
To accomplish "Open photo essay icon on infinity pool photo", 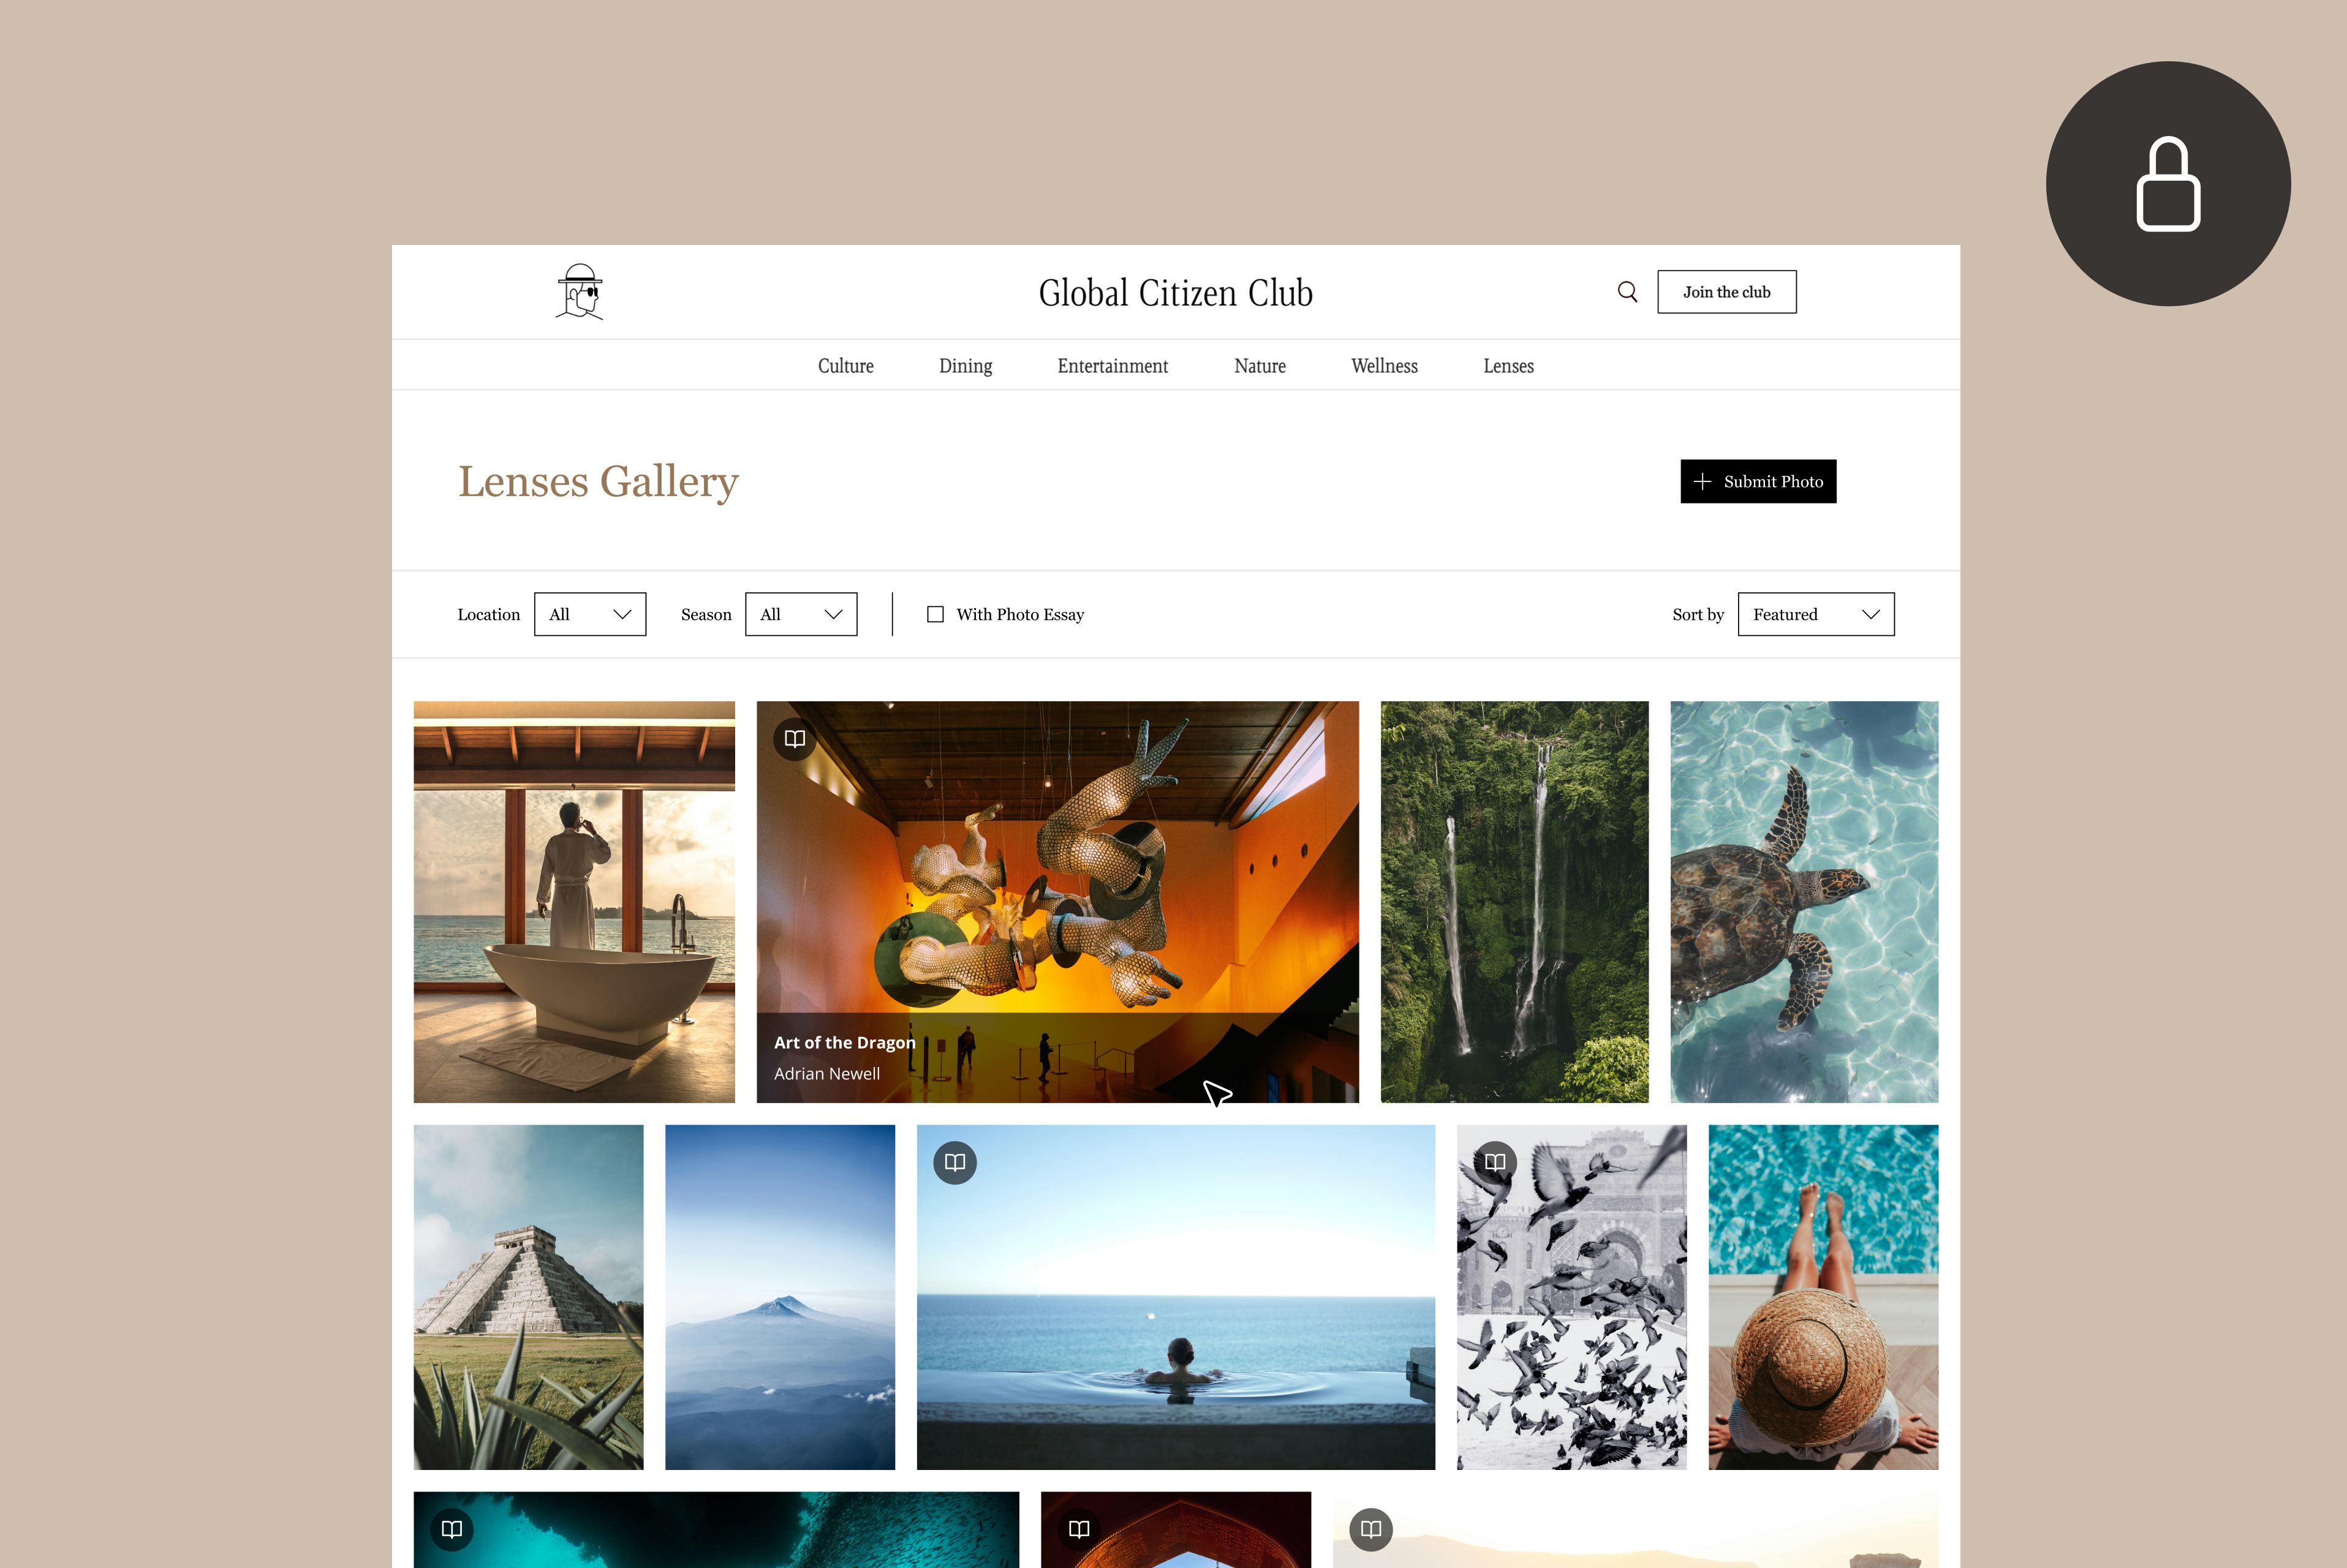I will pyautogui.click(x=955, y=1162).
